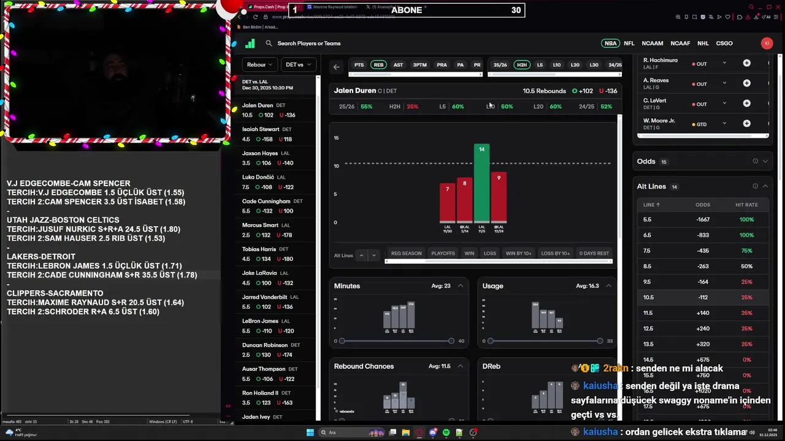
Task: Select the NHL league filter
Action: [x=703, y=43]
